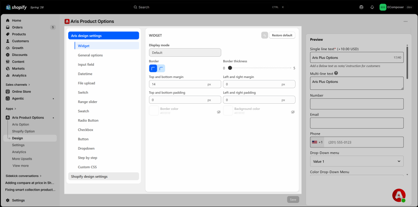Expand Apps section in sidebar
The image size is (418, 207).
[11, 109]
